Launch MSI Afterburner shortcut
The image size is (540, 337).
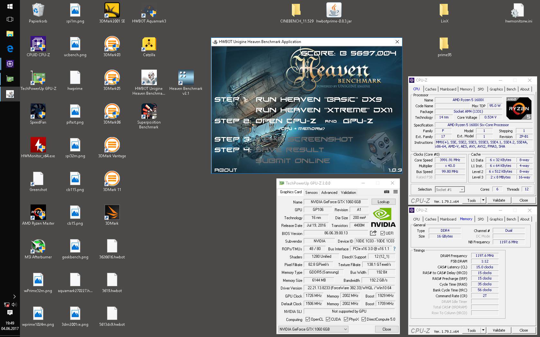tap(38, 249)
